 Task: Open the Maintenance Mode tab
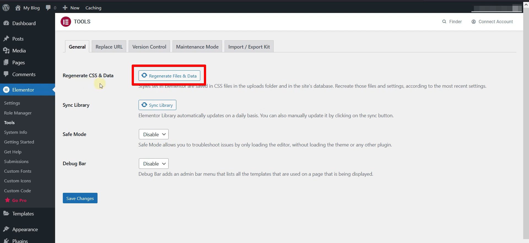(x=197, y=47)
